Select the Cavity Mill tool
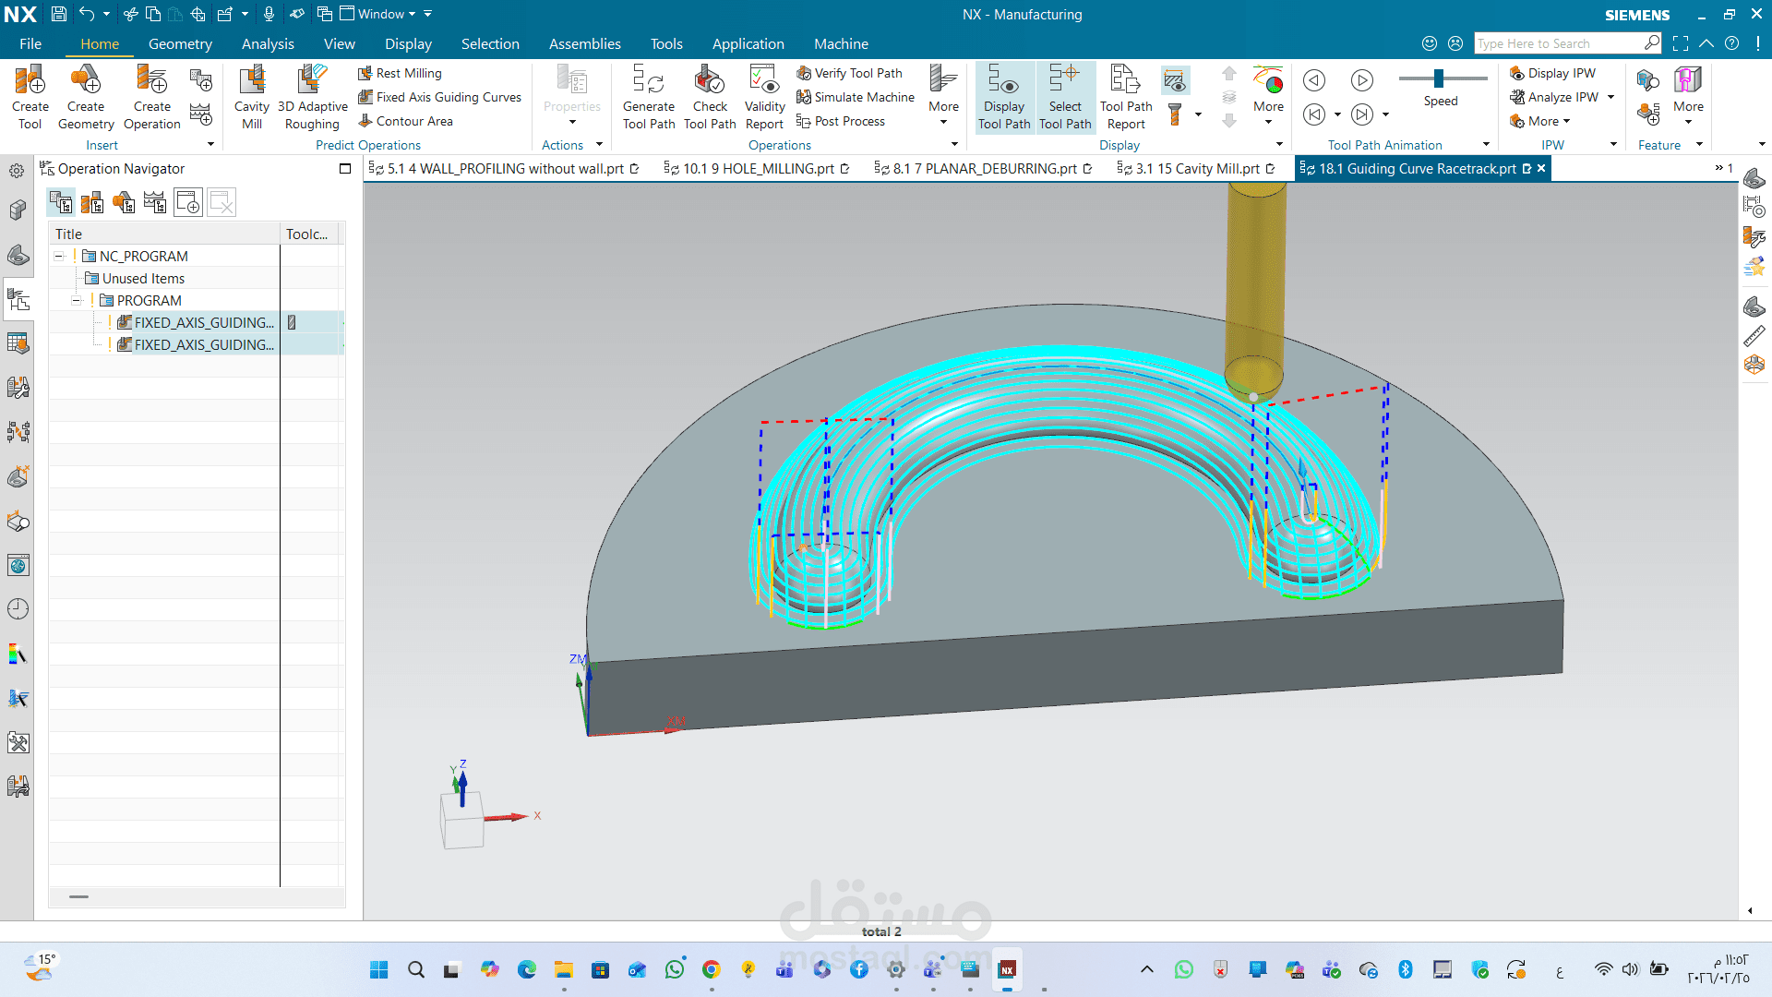Image resolution: width=1772 pixels, height=997 pixels. [x=251, y=96]
